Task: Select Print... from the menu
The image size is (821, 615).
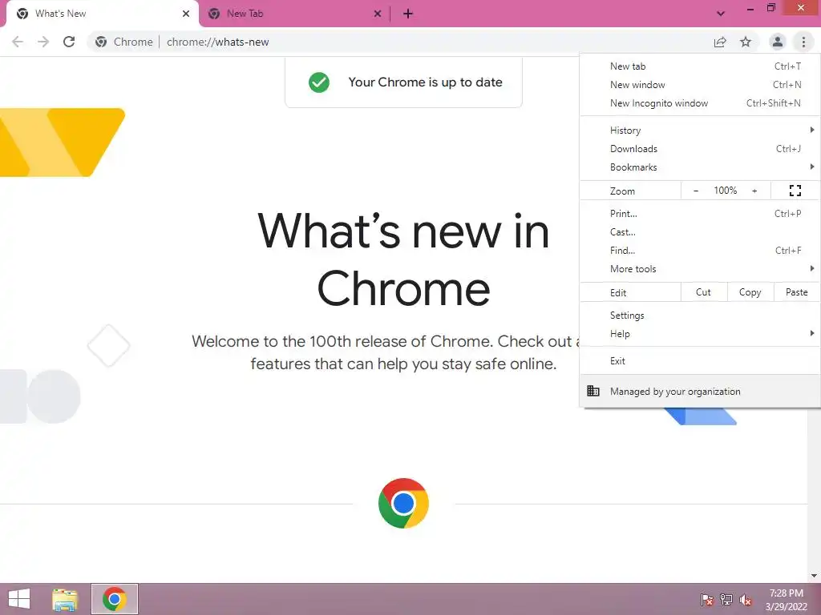Action: click(699, 213)
